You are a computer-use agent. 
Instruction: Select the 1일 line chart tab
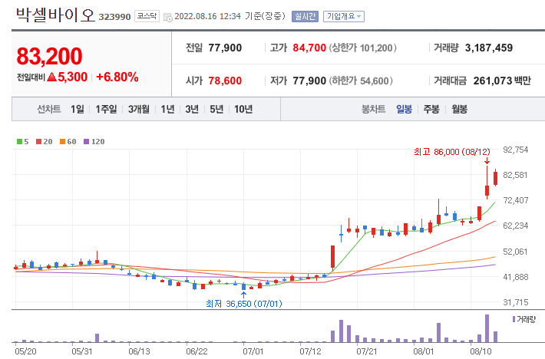click(x=78, y=109)
